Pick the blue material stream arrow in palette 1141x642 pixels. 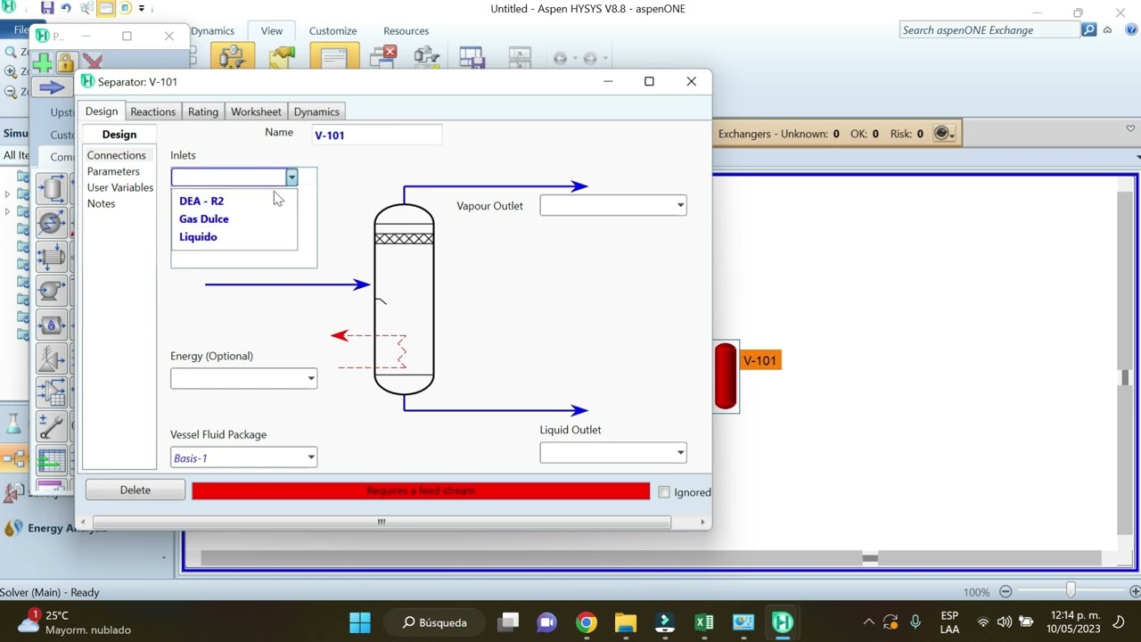(53, 87)
